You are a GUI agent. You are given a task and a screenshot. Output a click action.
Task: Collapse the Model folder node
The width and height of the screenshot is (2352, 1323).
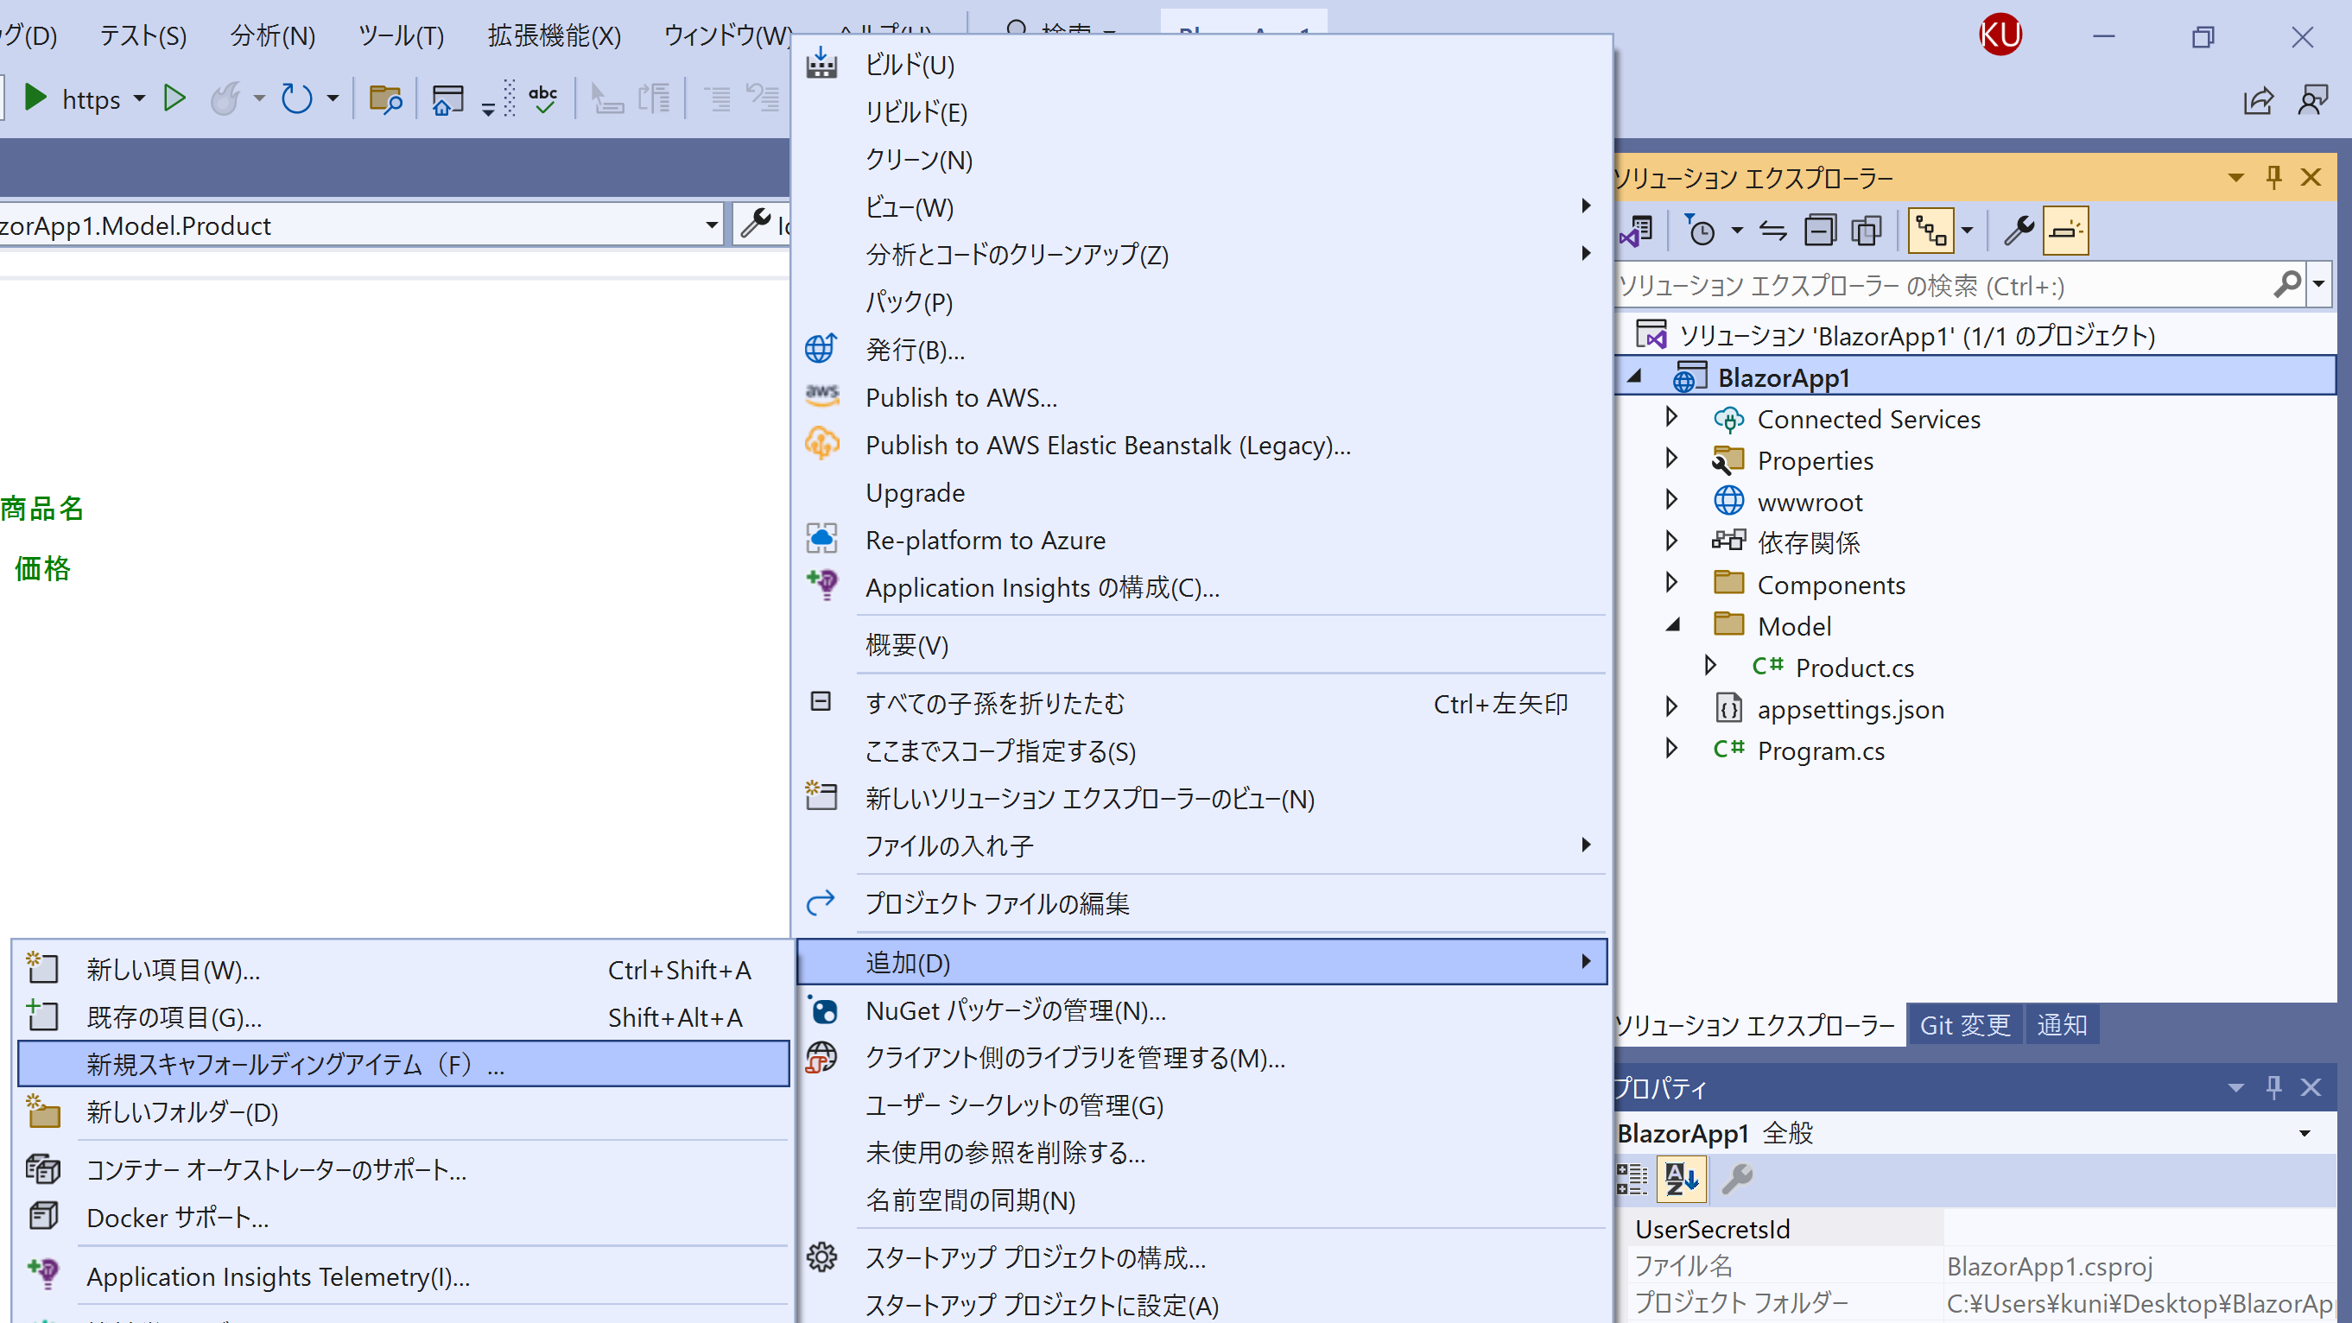(1673, 625)
